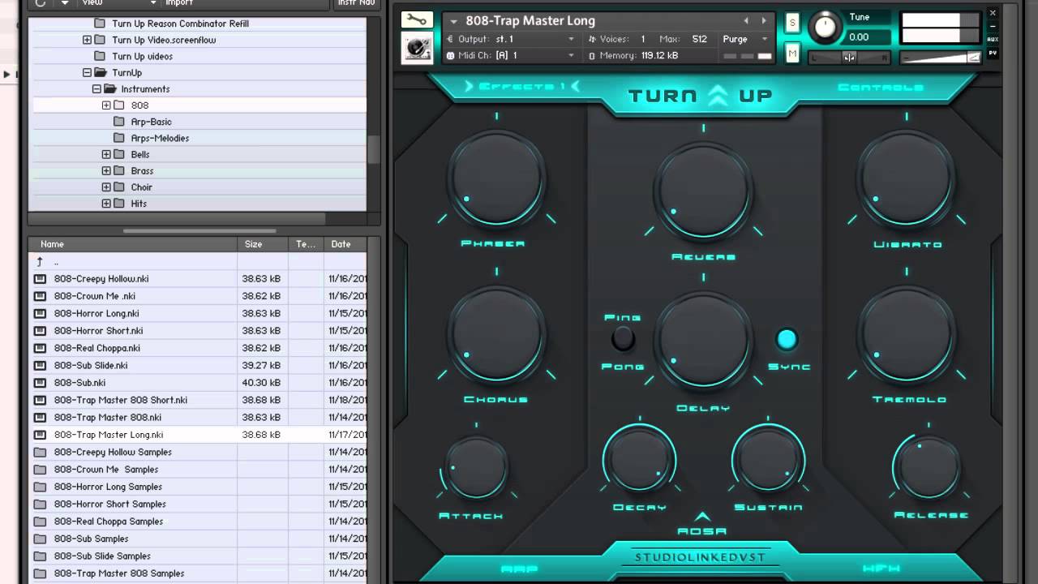Click the Decay knob
Image resolution: width=1038 pixels, height=584 pixels.
tap(639, 460)
